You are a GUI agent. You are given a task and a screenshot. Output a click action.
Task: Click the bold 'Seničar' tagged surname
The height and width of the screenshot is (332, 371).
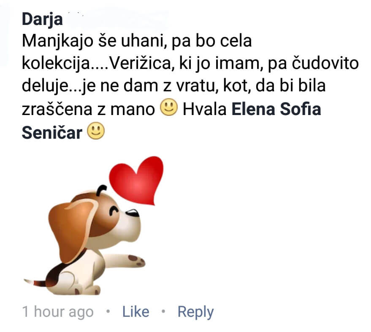pos(52,132)
